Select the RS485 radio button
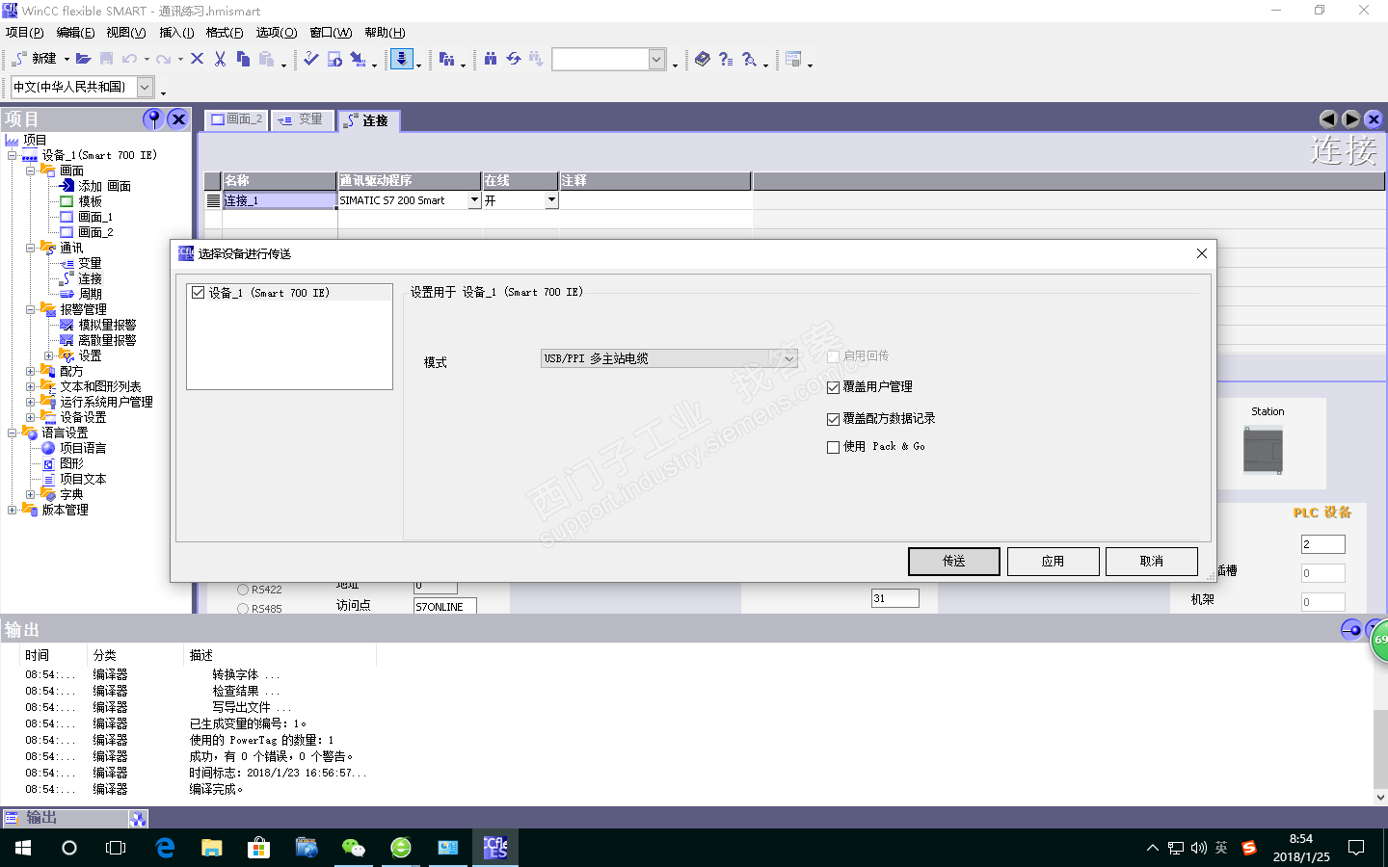 [243, 609]
